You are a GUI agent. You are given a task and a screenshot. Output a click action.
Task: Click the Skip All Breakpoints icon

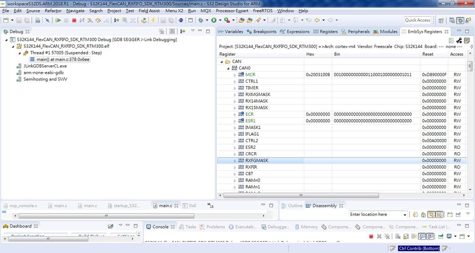coord(48,20)
